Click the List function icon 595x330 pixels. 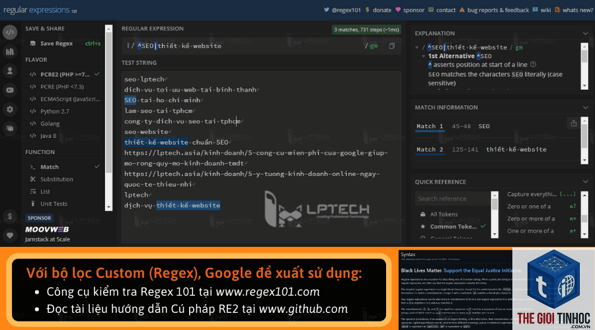[32, 191]
